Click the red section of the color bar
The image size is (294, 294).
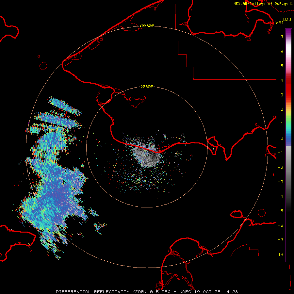pyautogui.click(x=288, y=87)
